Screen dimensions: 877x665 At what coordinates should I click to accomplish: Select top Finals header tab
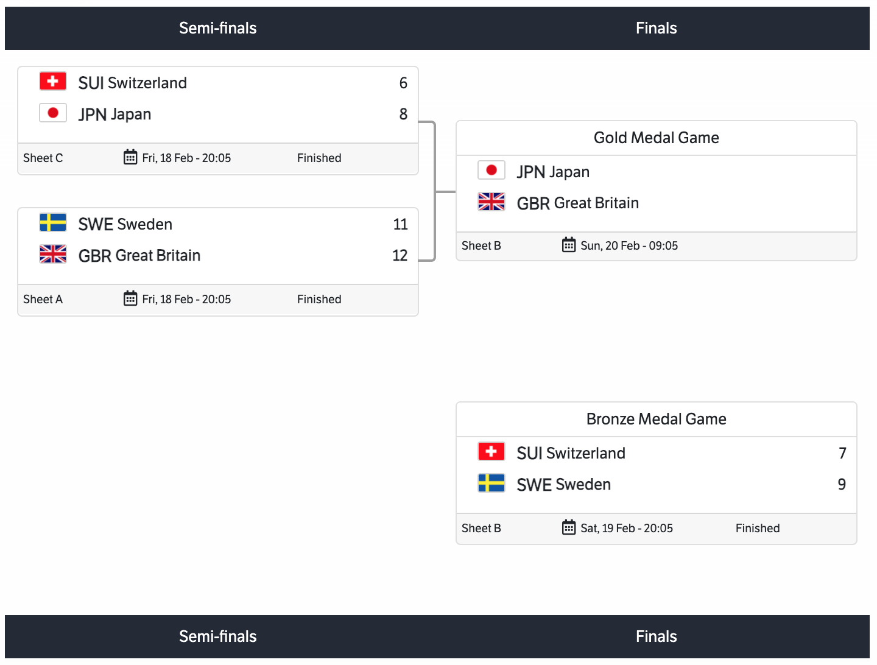coord(657,28)
